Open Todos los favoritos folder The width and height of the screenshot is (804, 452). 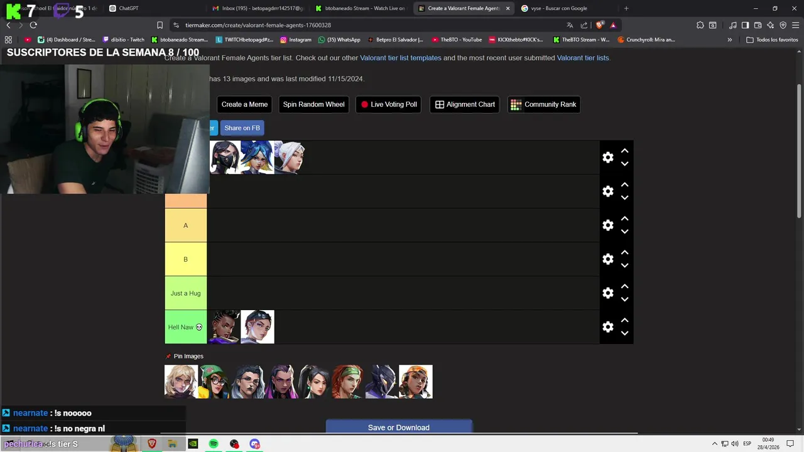coord(772,40)
